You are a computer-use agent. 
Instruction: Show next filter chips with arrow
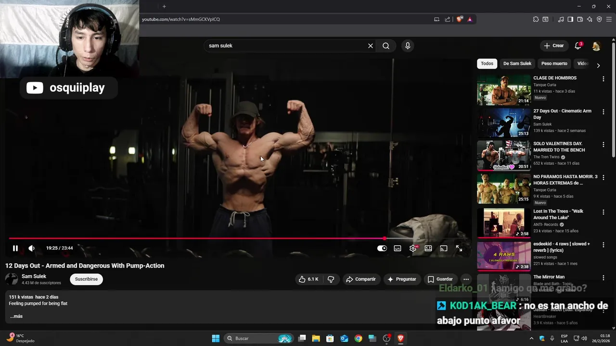pyautogui.click(x=598, y=65)
